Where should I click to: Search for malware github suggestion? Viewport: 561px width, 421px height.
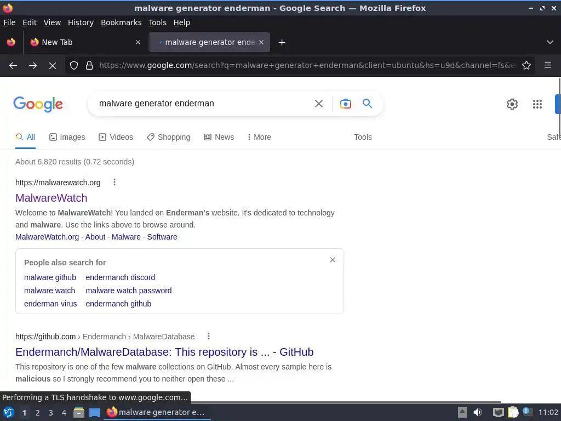[50, 277]
